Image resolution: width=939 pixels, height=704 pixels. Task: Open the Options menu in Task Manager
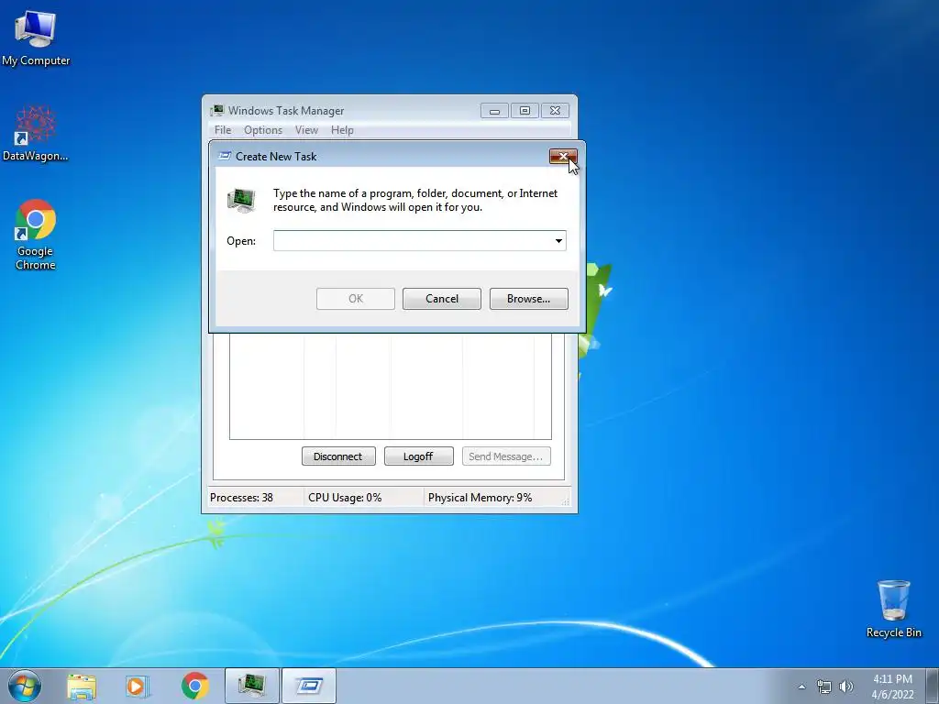pyautogui.click(x=263, y=130)
